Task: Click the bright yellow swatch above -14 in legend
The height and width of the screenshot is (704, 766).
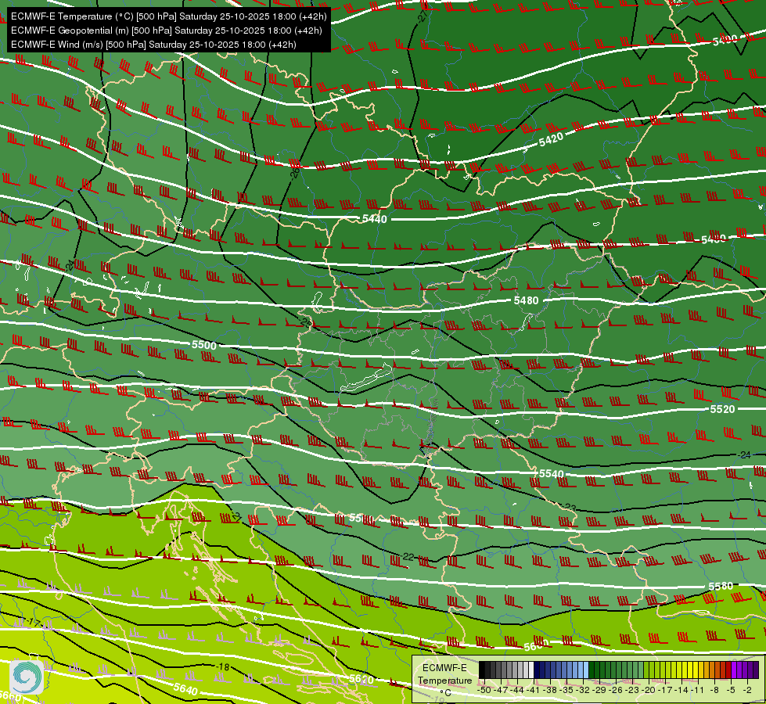Action: pyautogui.click(x=685, y=670)
